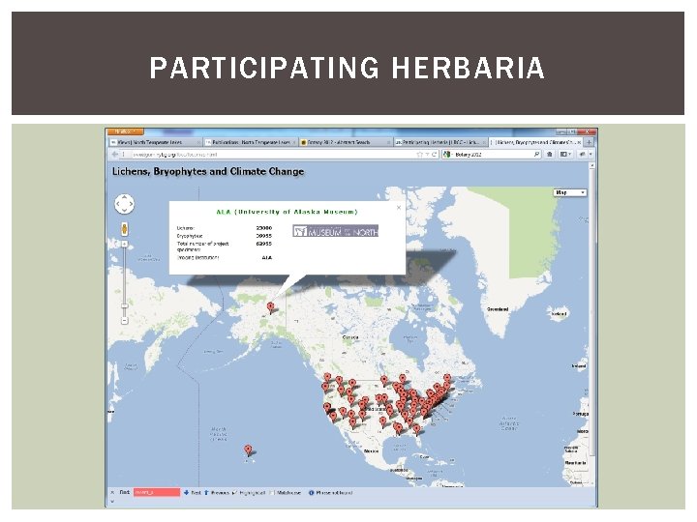Select the Lichens, Bryophytes and Climate Change tab
The width and height of the screenshot is (697, 522).
tap(535, 142)
